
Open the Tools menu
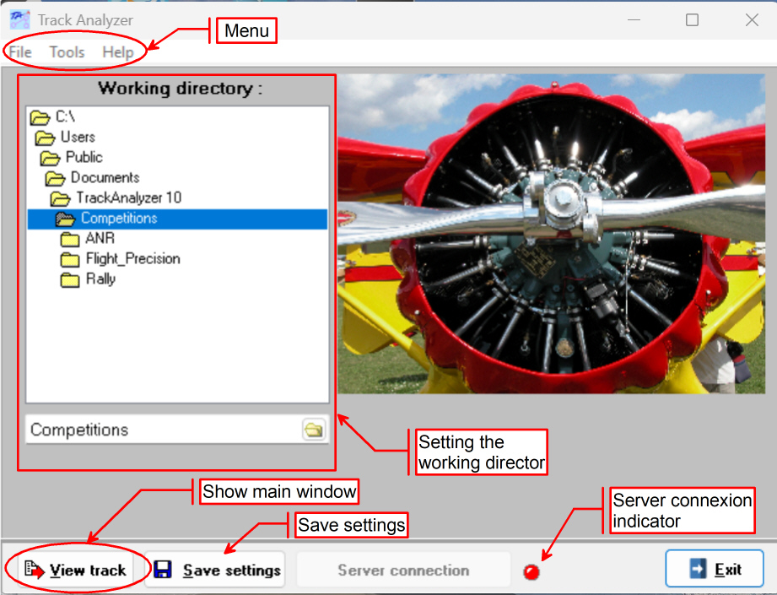coord(67,52)
